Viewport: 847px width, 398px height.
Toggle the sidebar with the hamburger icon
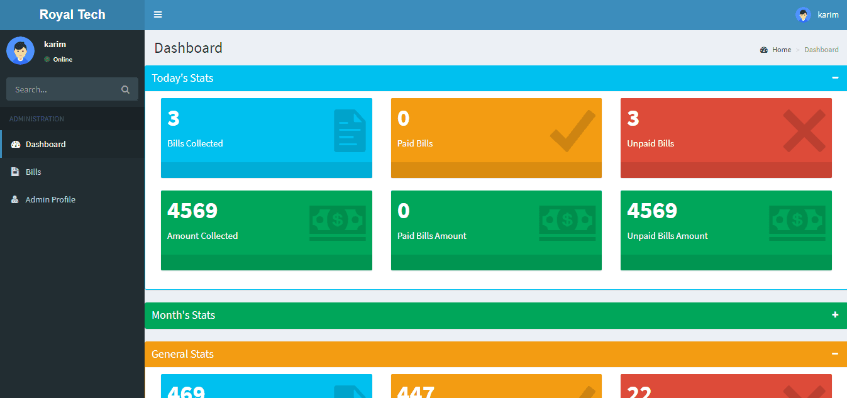click(x=158, y=14)
